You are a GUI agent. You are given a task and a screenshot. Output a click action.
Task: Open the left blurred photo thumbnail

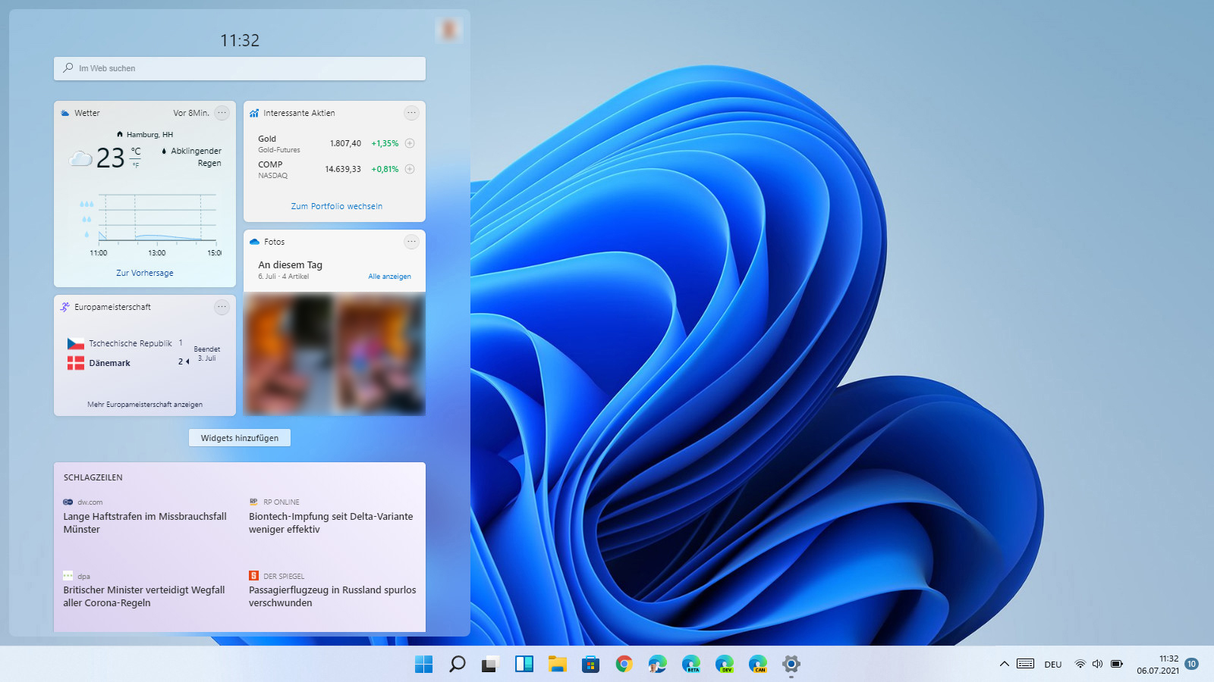pyautogui.click(x=288, y=354)
